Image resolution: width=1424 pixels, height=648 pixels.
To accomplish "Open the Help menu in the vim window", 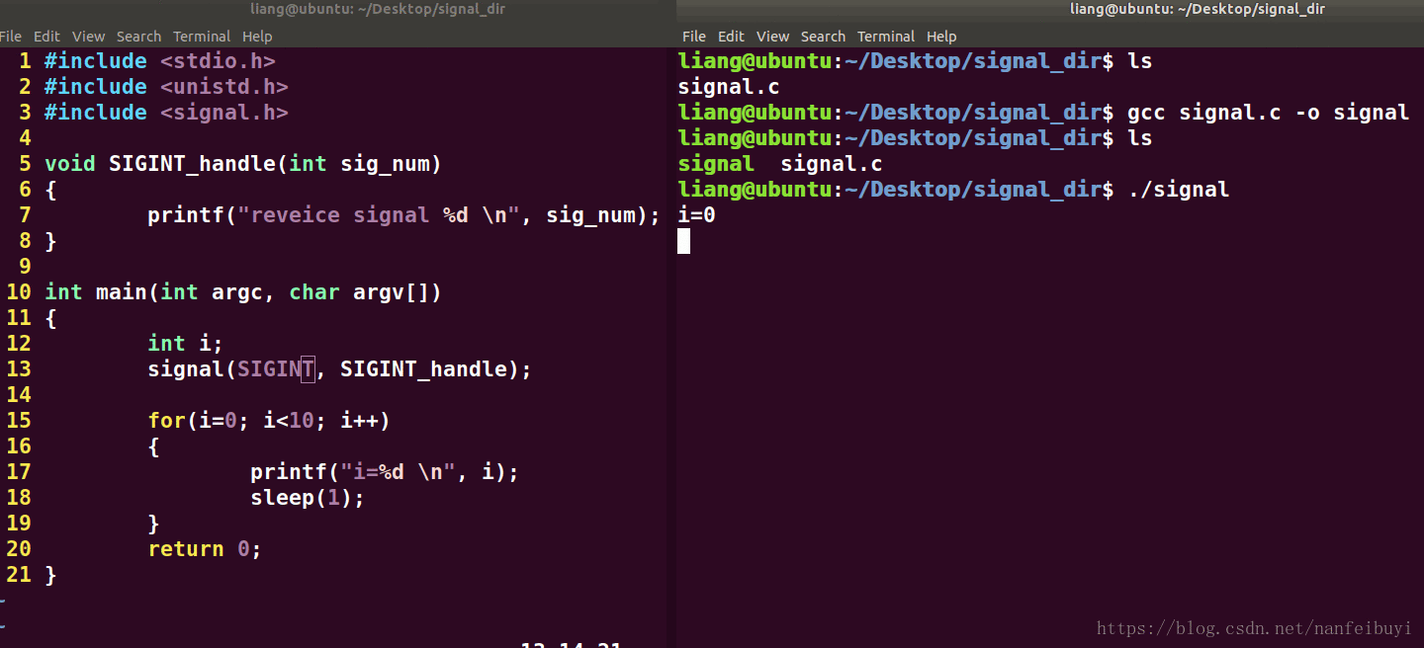I will point(257,36).
